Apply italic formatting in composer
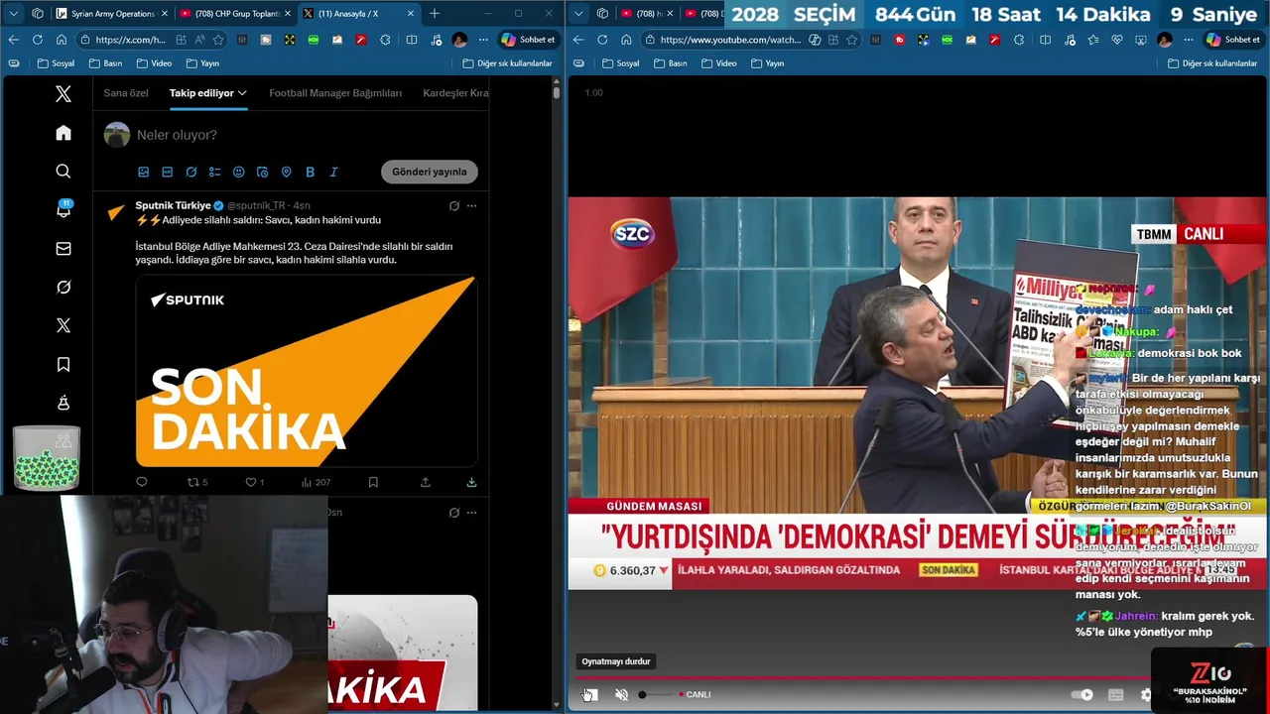1270x714 pixels. (333, 172)
